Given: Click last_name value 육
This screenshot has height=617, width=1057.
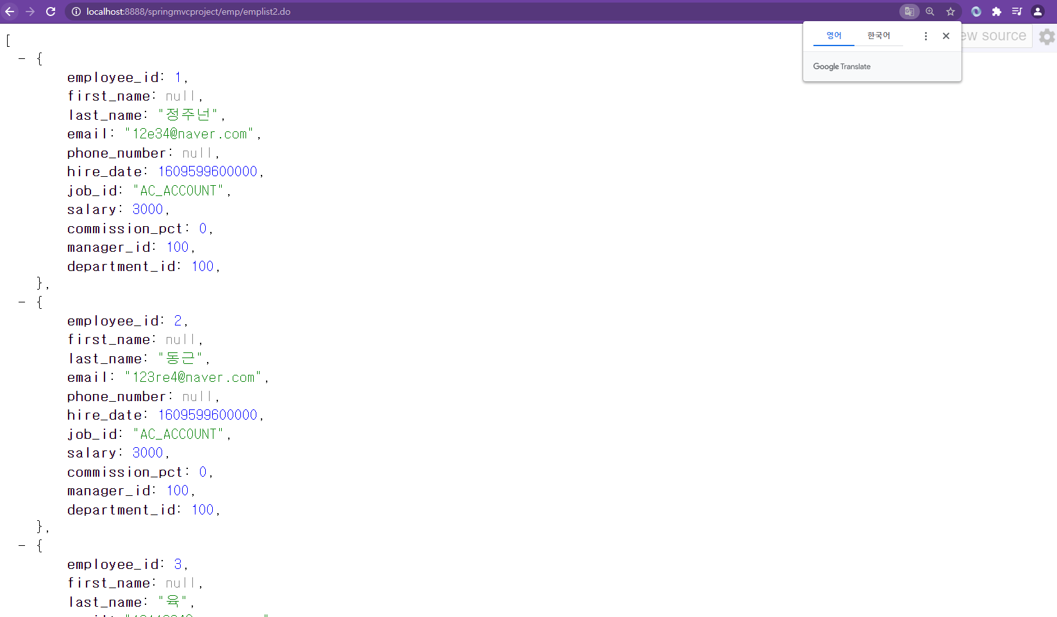Looking at the screenshot, I should click(x=172, y=602).
